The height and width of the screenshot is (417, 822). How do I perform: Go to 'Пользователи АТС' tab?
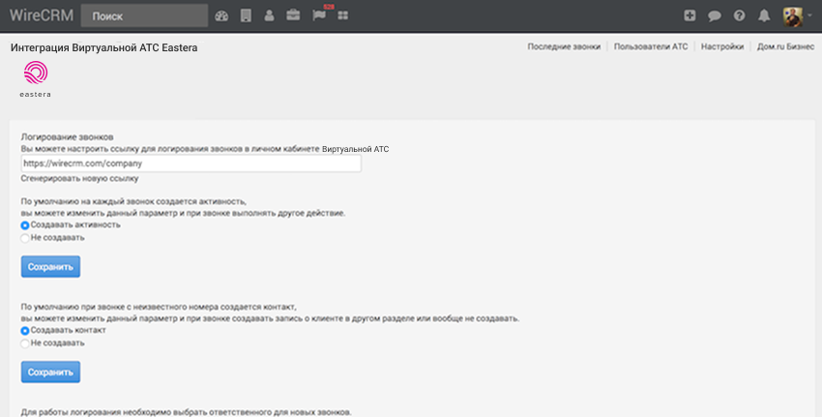pyautogui.click(x=652, y=46)
